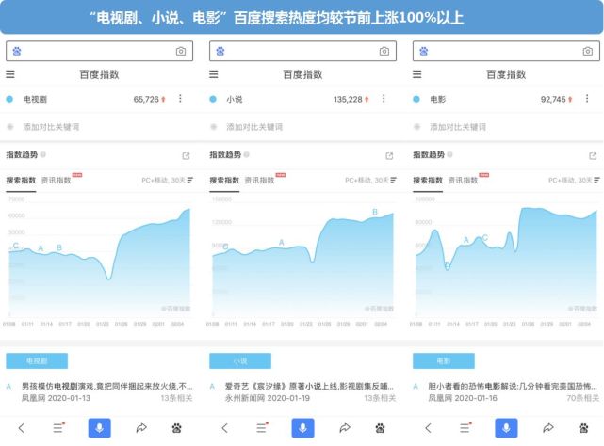Open hamburger menu in 电影 panel
This screenshot has width=604, height=446.
click(416, 74)
